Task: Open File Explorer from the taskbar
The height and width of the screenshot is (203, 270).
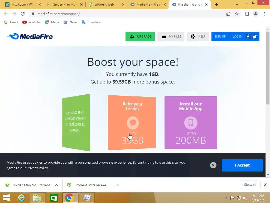Action: (37, 198)
